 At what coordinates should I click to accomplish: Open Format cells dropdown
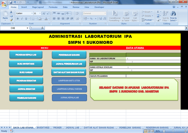pos(147,20)
